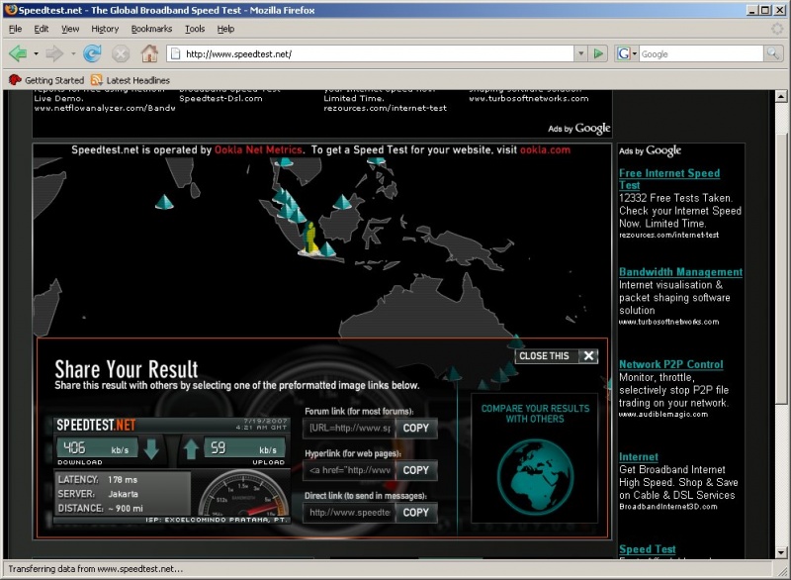The width and height of the screenshot is (791, 580).
Task: Click the Home icon in toolbar
Action: tap(149, 53)
